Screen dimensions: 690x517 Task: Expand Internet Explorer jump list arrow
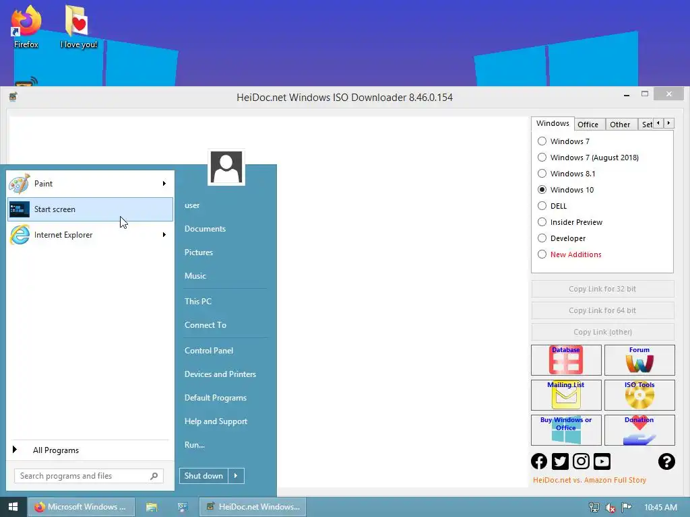tap(164, 235)
